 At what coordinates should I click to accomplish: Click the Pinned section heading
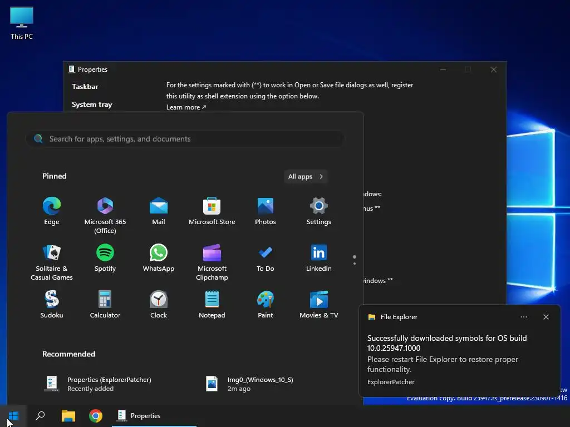[55, 176]
